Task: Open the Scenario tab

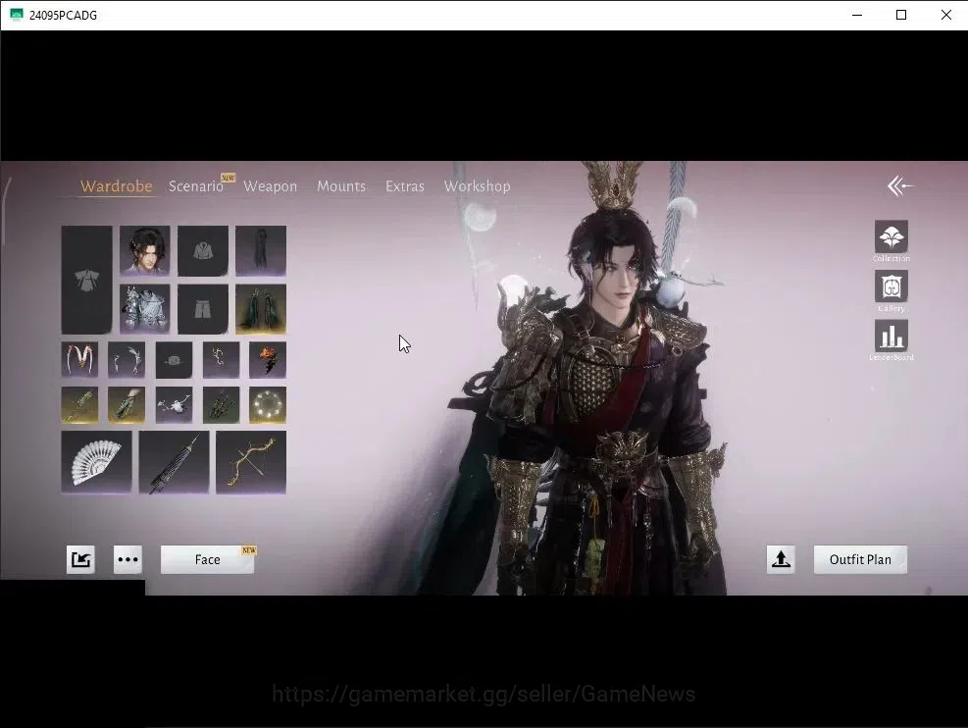Action: (196, 185)
